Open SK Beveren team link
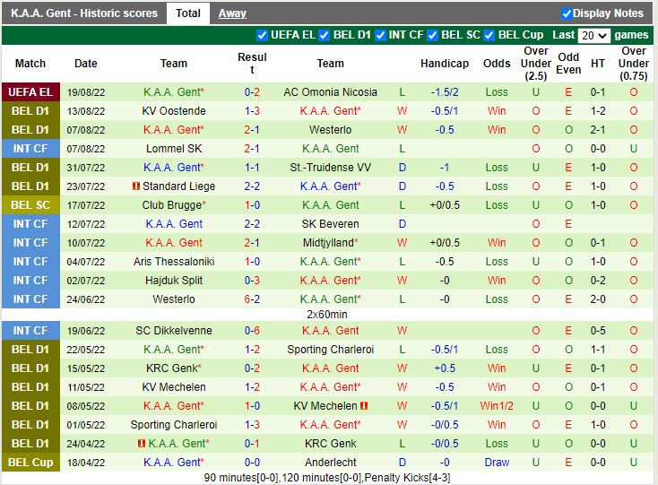This screenshot has height=485, width=658. (330, 223)
